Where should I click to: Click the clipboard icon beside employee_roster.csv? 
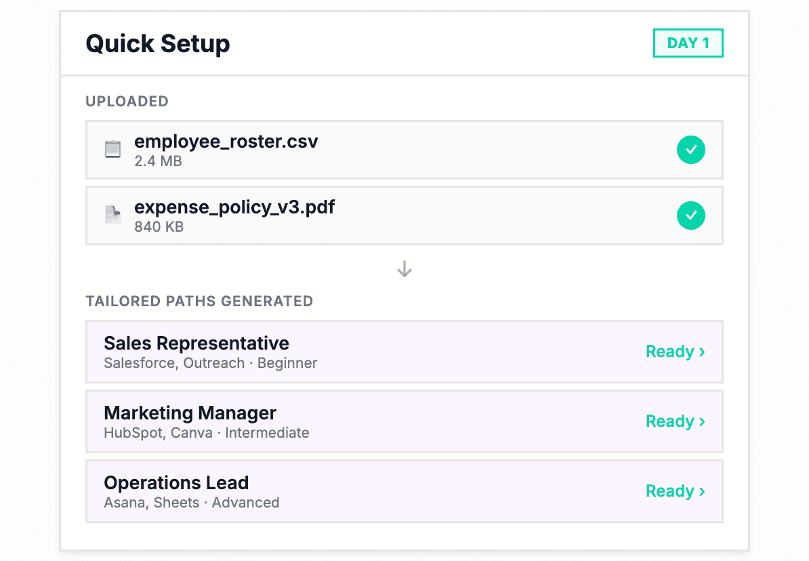pyautogui.click(x=112, y=149)
